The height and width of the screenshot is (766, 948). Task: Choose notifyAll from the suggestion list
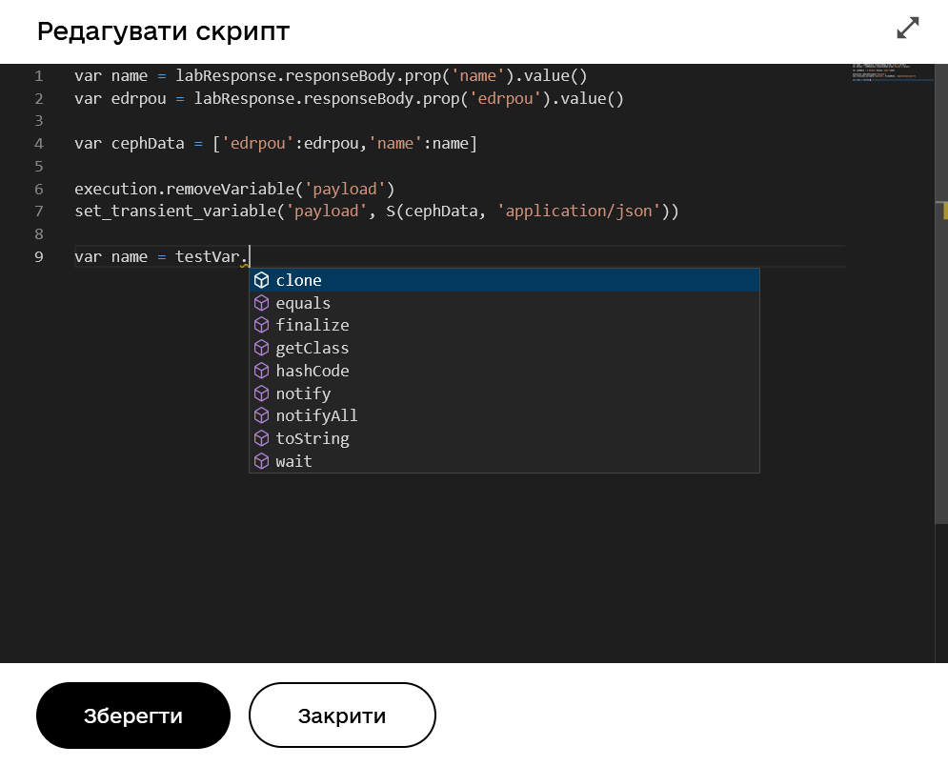[316, 415]
